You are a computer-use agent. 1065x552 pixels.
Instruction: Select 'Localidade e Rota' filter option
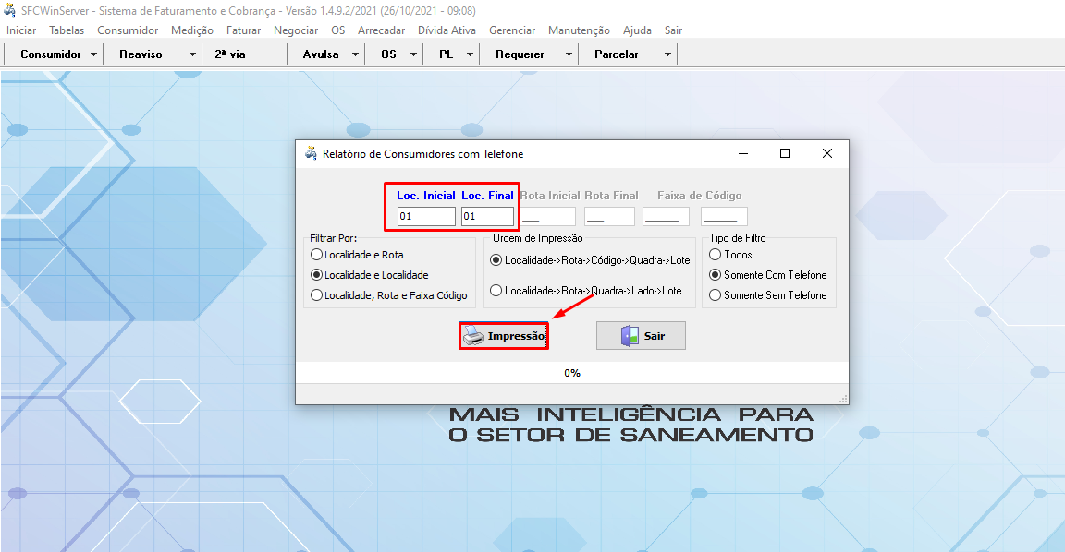[x=317, y=255]
